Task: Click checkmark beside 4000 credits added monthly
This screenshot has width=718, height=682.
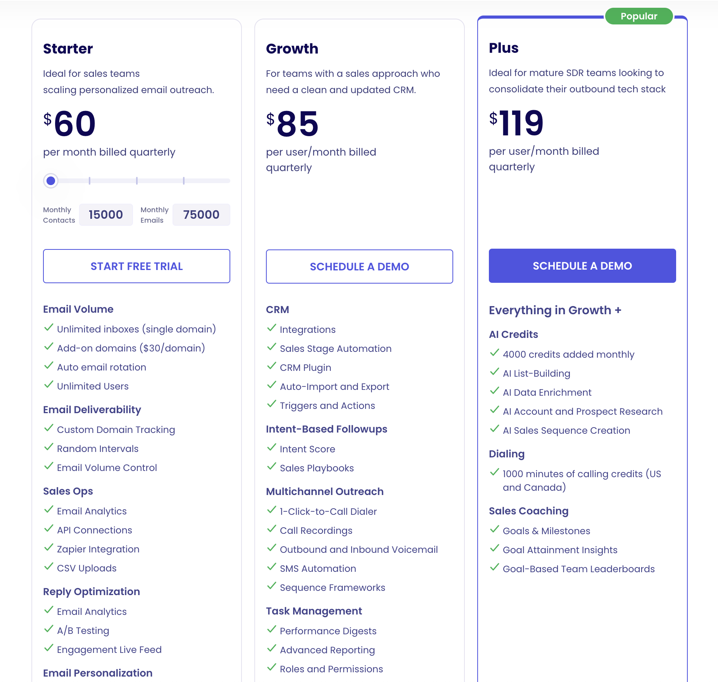Action: (x=494, y=353)
